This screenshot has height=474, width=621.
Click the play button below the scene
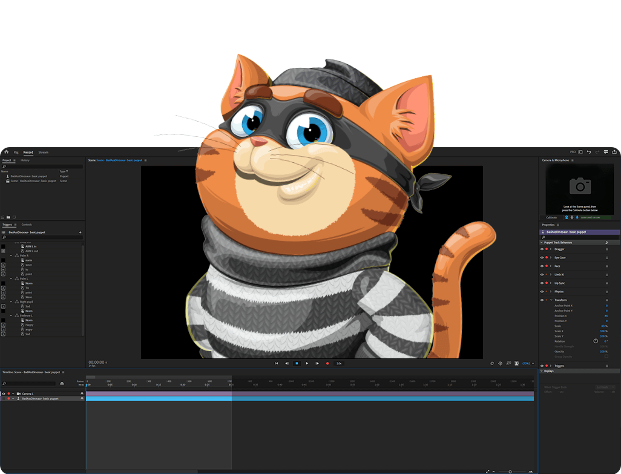307,363
